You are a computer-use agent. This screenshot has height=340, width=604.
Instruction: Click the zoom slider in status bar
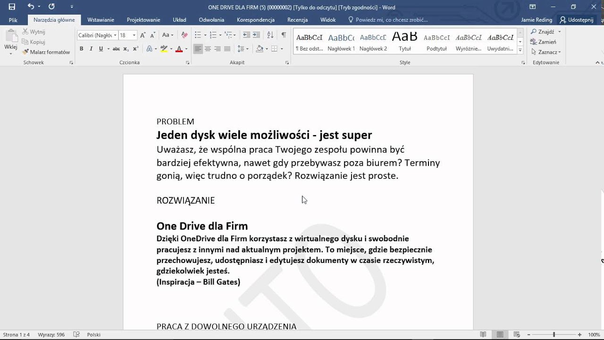554,334
